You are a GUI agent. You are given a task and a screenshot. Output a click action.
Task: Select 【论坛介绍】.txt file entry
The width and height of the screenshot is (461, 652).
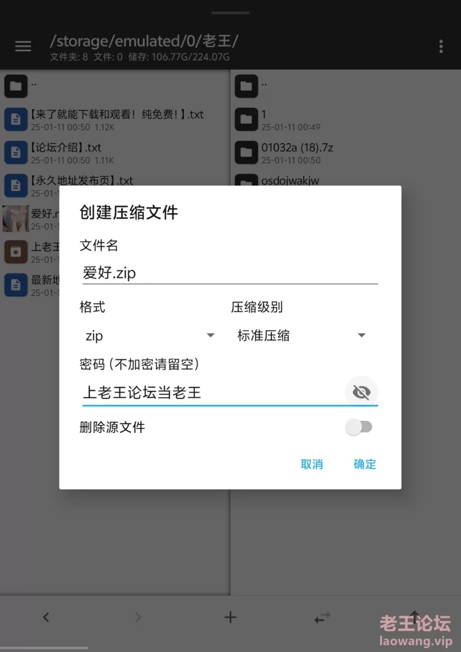tap(115, 153)
